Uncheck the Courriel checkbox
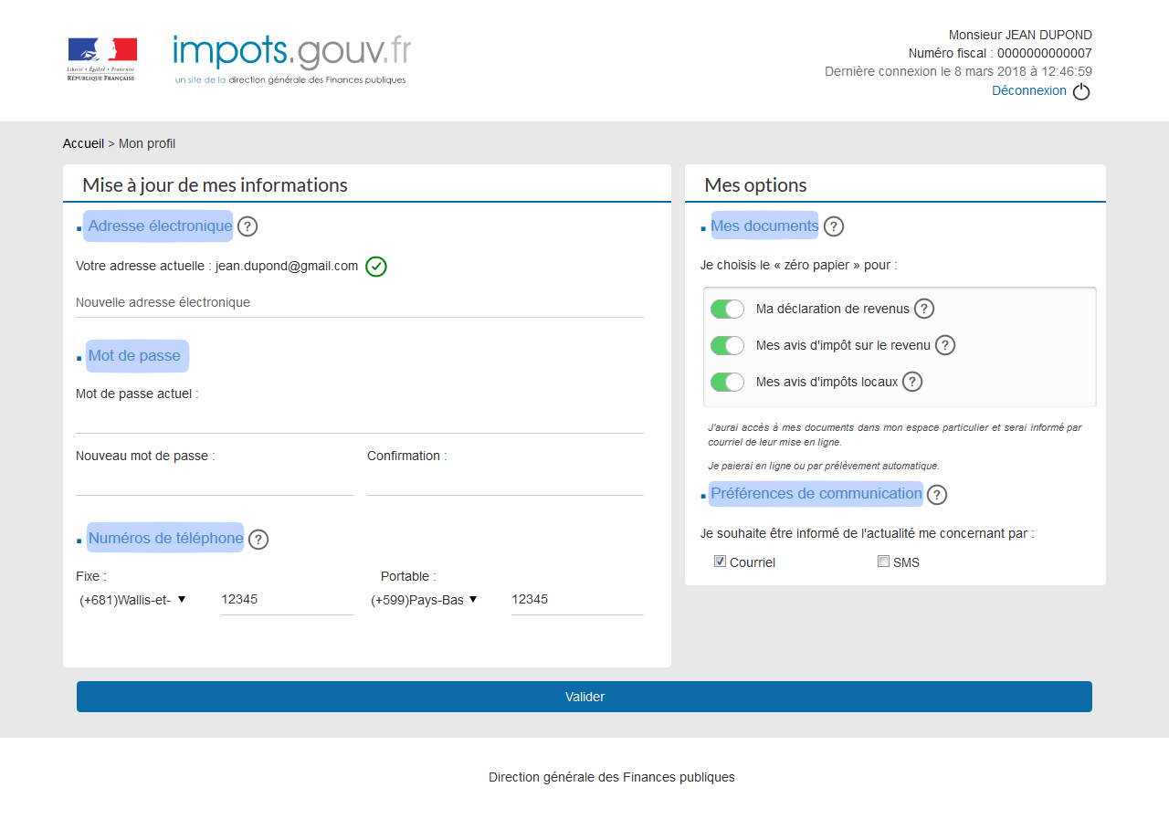Screen dimensions: 1169x819 [720, 562]
